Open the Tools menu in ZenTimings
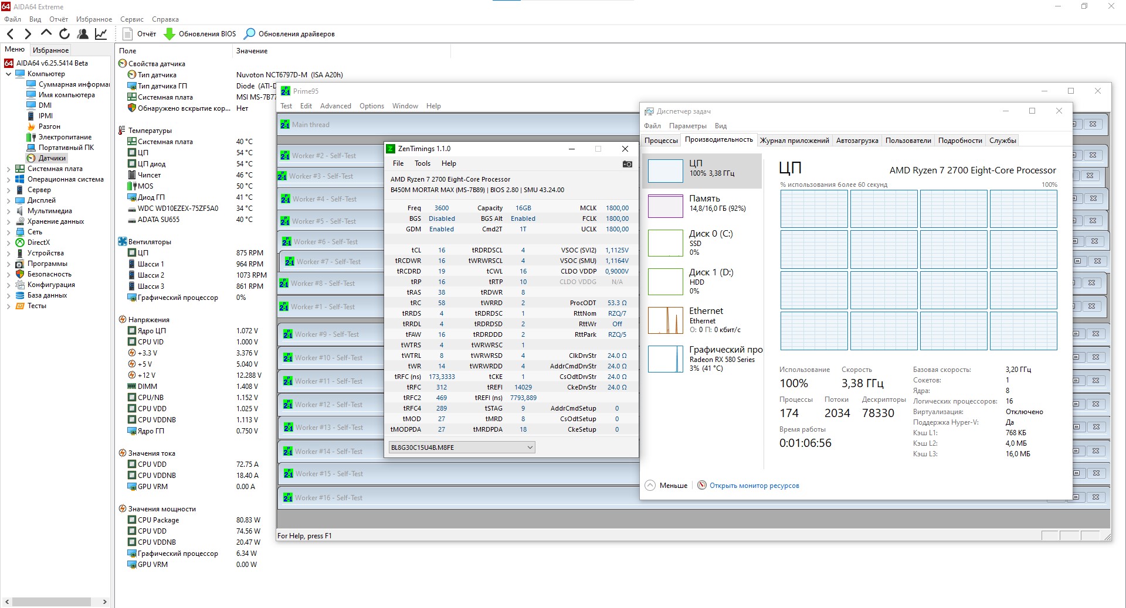The image size is (1126, 608). (422, 163)
